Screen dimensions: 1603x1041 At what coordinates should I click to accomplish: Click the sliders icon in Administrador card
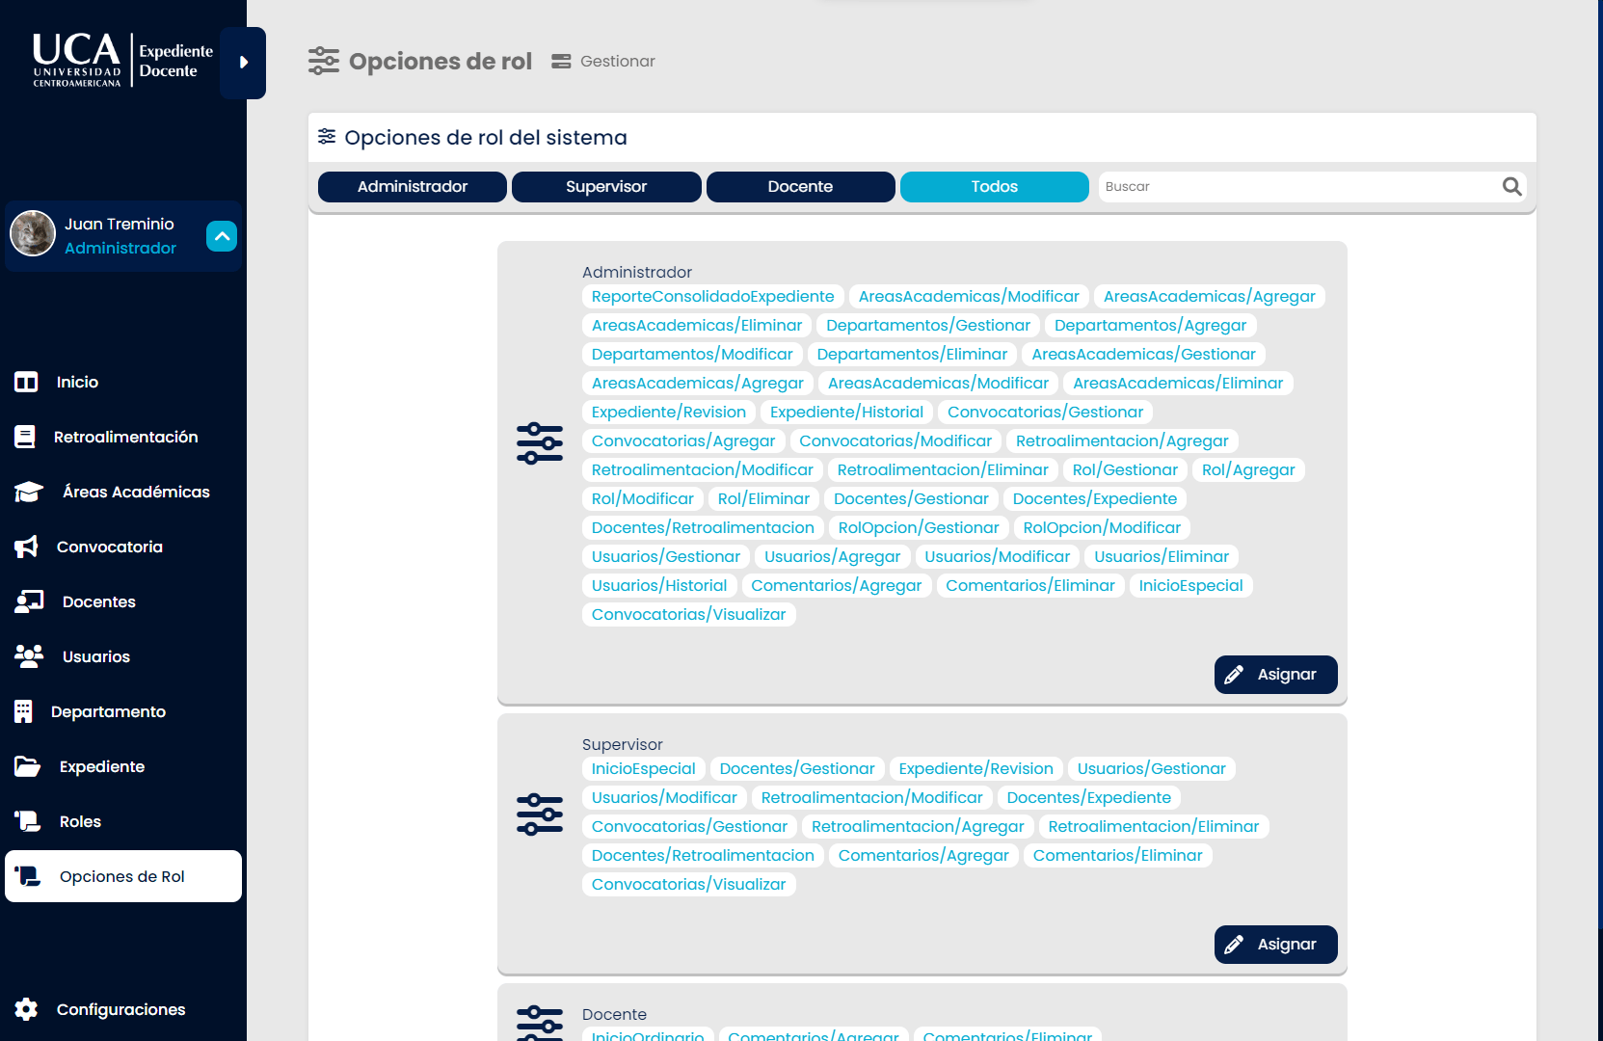(540, 443)
